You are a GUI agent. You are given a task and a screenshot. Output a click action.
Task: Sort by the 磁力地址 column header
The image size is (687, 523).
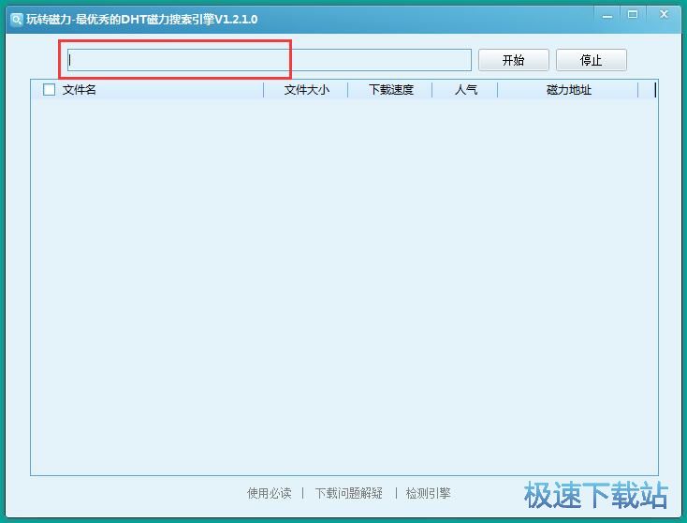pyautogui.click(x=568, y=90)
